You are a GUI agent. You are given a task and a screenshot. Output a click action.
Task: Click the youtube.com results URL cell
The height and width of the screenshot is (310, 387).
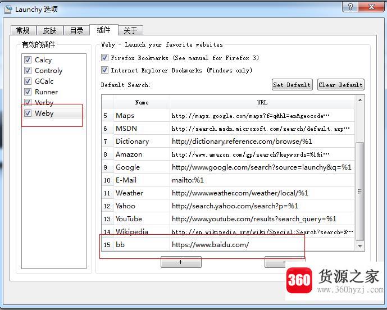[x=262, y=218]
